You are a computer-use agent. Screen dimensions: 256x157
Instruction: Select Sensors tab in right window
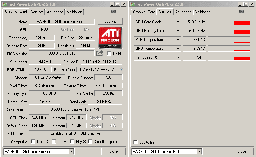coord(165,11)
